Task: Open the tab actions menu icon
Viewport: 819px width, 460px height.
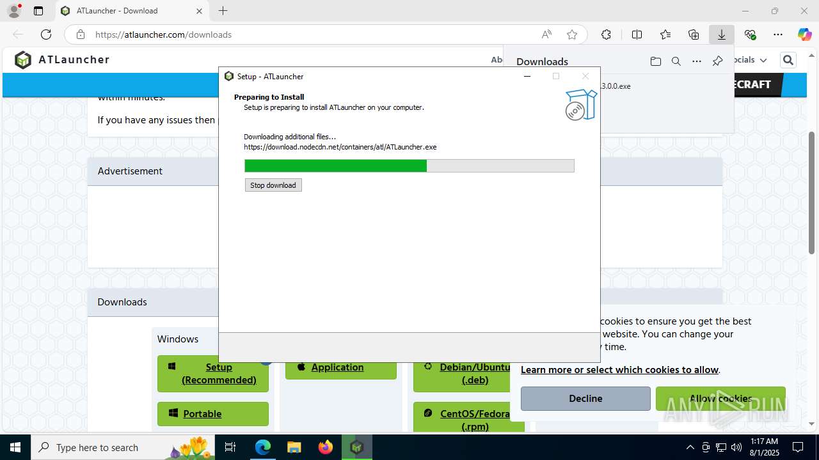Action: pyautogui.click(x=38, y=11)
